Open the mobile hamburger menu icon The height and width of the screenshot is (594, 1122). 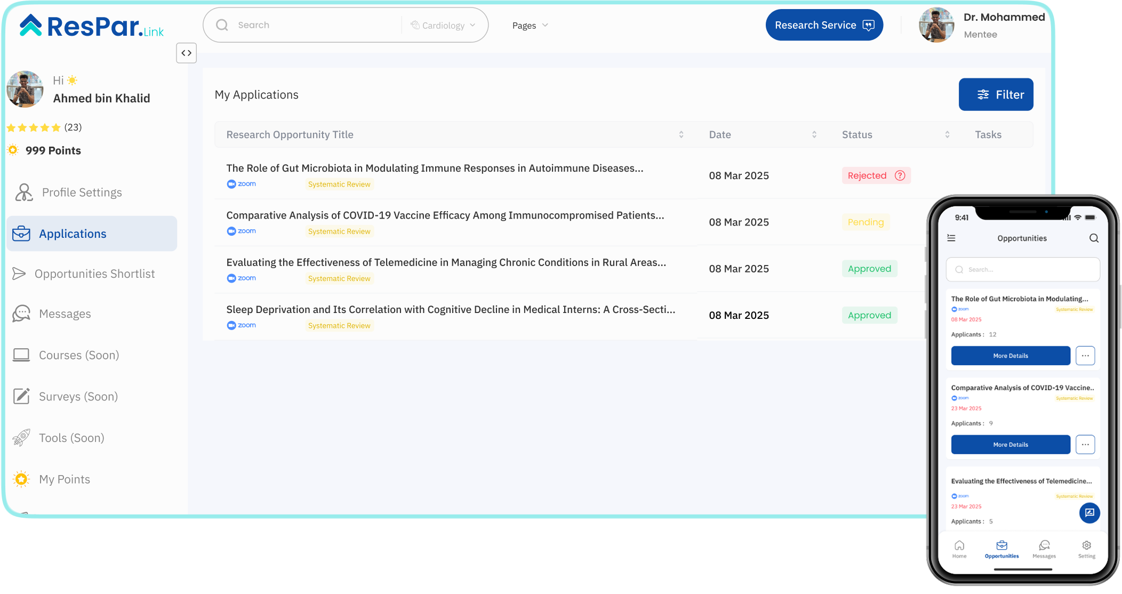point(951,238)
